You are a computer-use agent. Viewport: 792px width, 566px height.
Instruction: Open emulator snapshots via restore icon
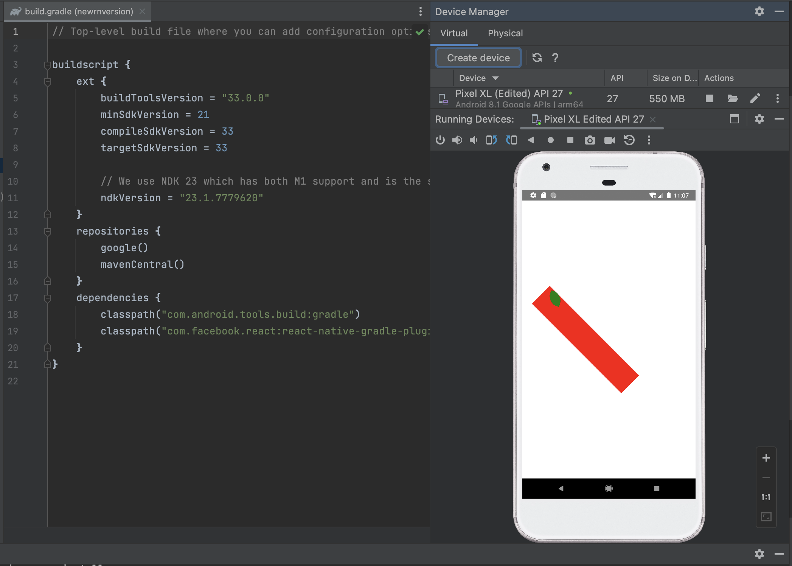[629, 140]
